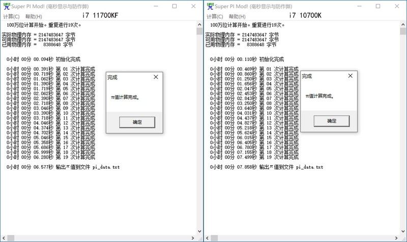The width and height of the screenshot is (407, 242).
Task: Select the '00.719秒 第 02' result line
Action: [50, 74]
